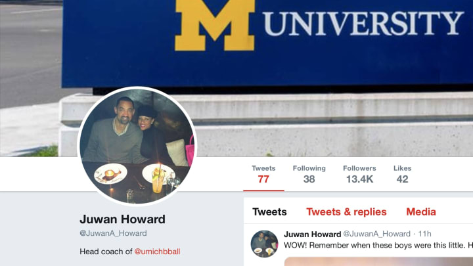The height and width of the screenshot is (266, 473).
Task: Open the tweet's 11h timestamp link
Action: tap(425, 234)
